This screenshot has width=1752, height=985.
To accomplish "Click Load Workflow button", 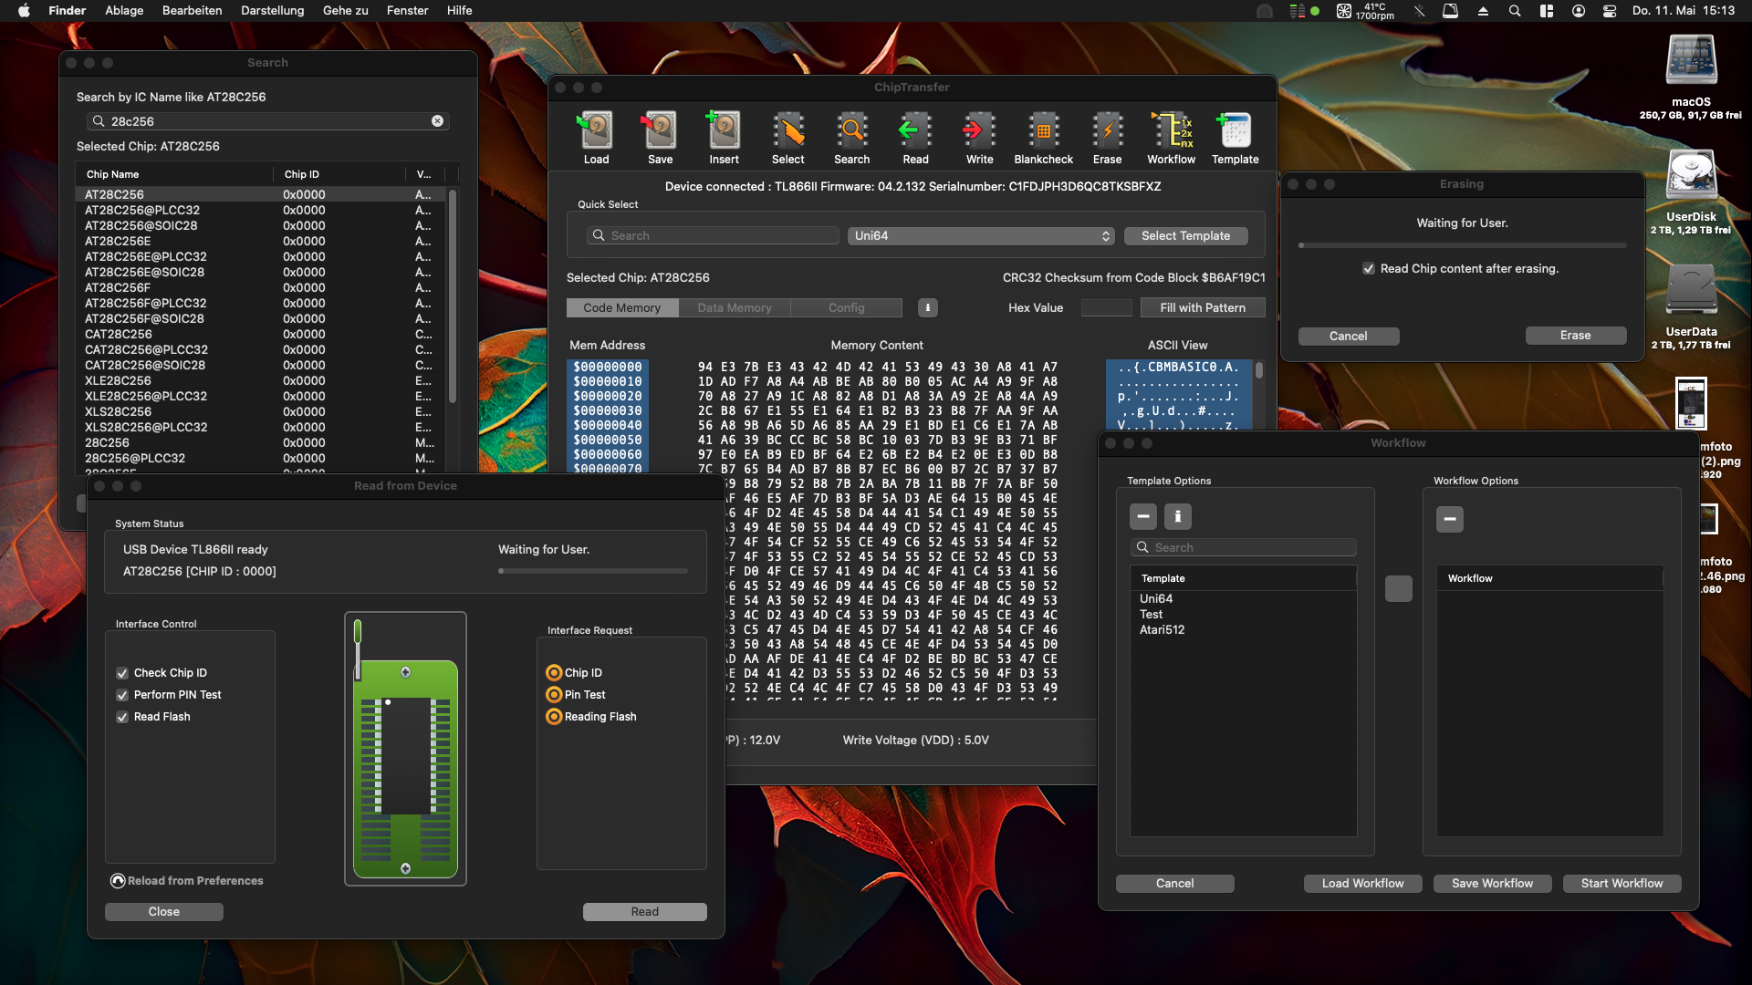I will coord(1362,883).
